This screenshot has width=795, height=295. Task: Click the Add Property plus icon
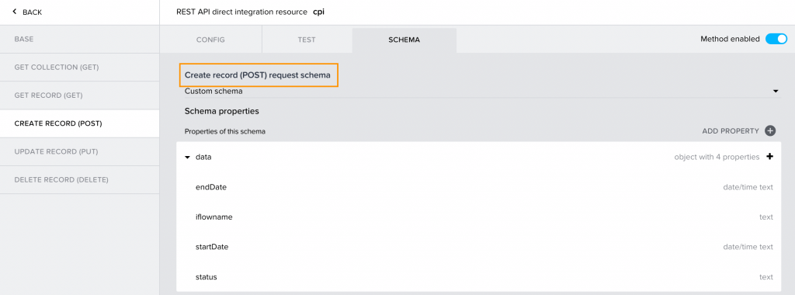[770, 131]
